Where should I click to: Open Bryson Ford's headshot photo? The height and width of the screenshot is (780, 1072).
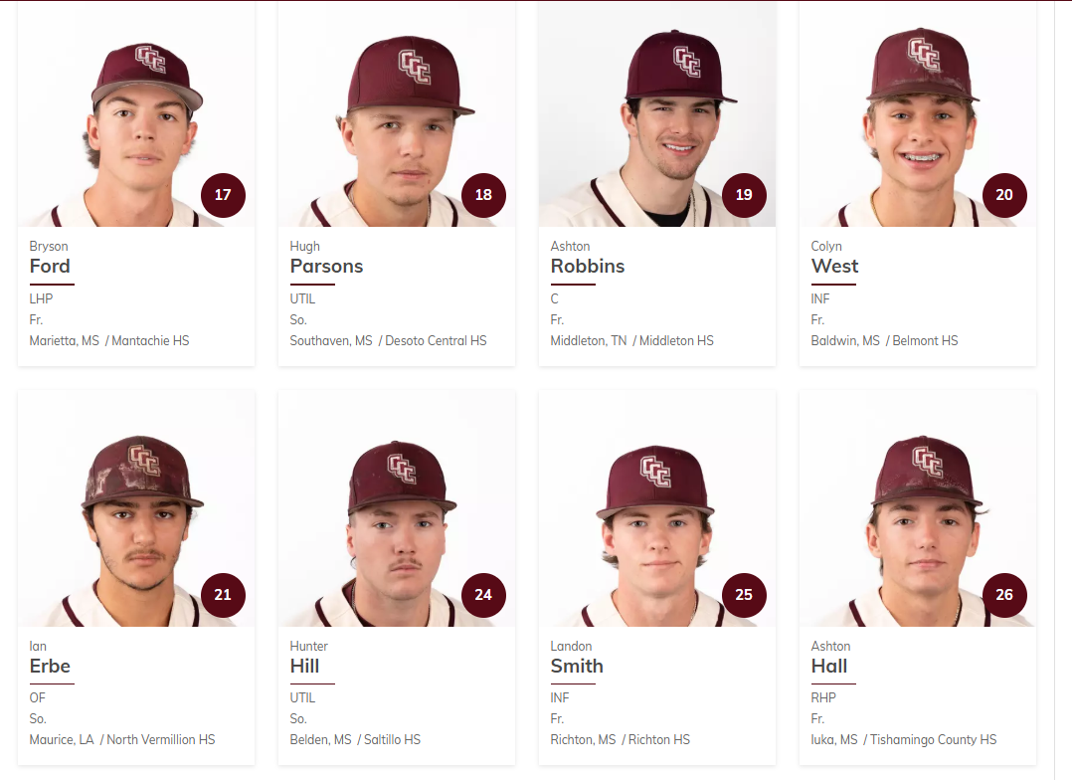[135, 117]
